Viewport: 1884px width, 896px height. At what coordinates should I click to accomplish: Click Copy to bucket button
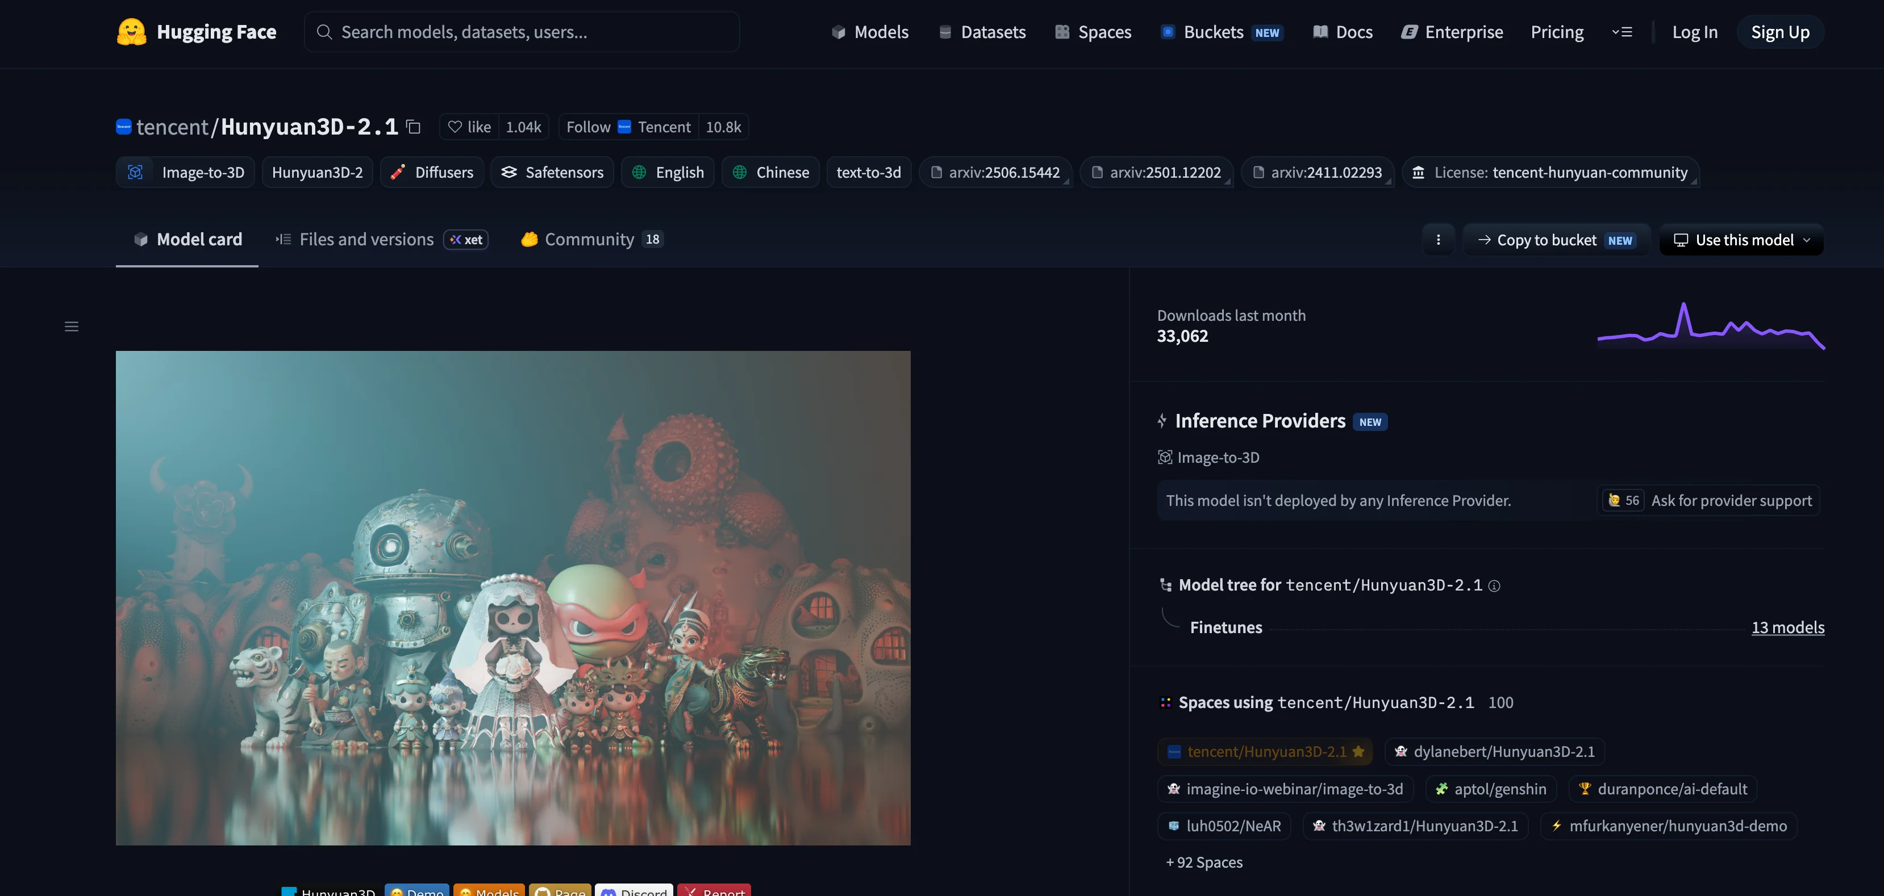1556,240
